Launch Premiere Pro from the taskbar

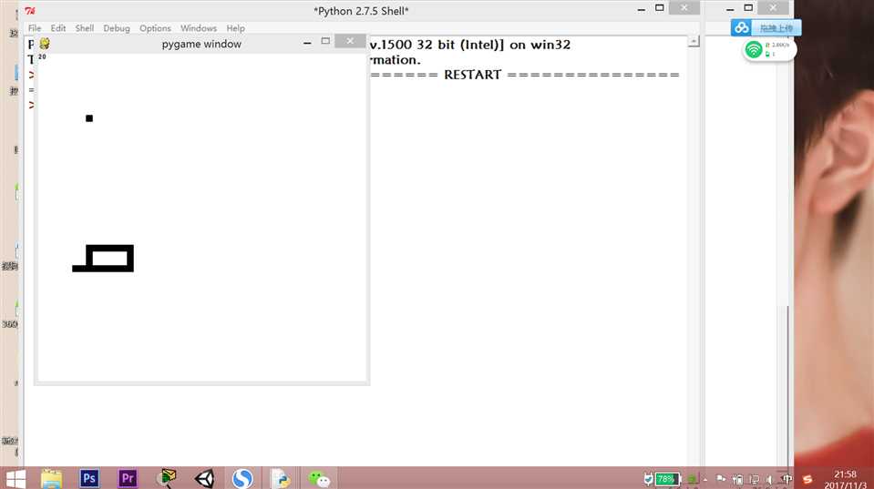point(128,478)
